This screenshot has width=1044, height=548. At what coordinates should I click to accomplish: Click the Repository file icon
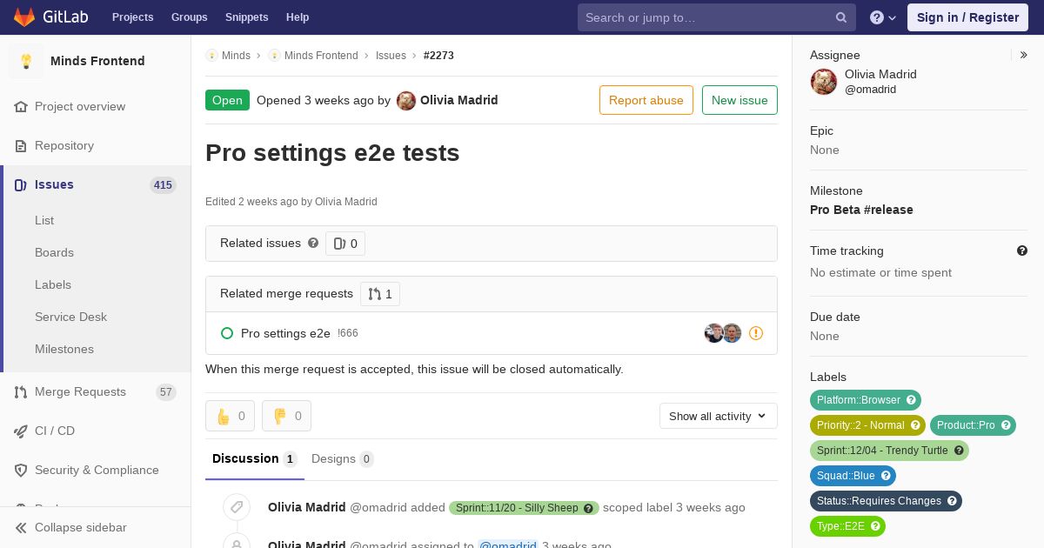point(21,146)
